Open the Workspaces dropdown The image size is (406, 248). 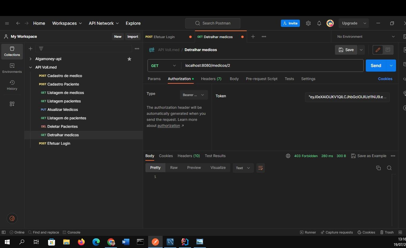67,23
